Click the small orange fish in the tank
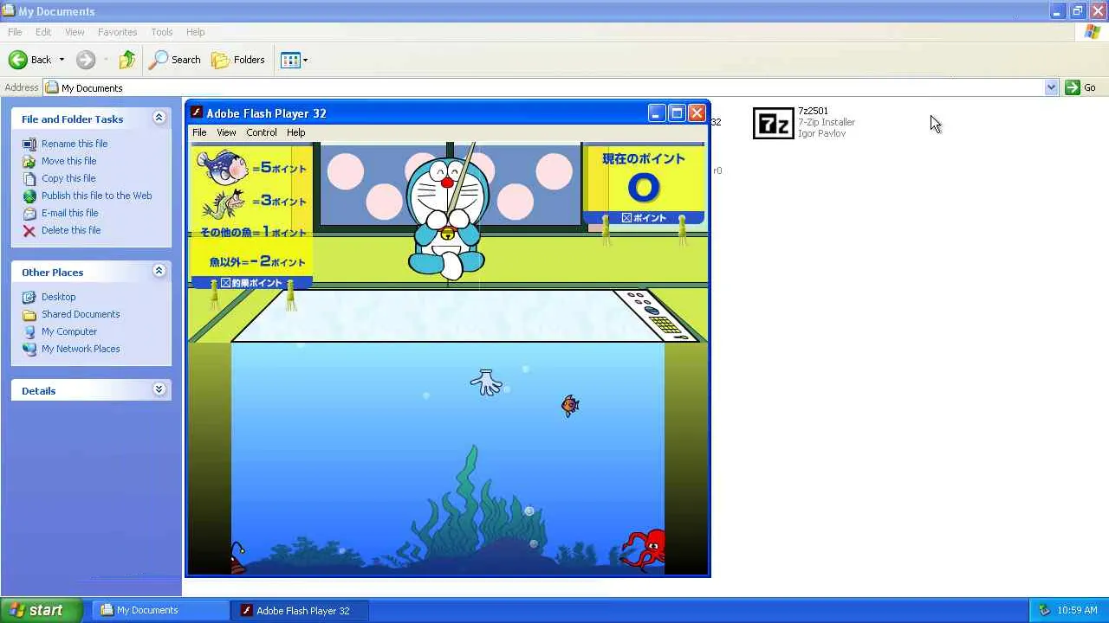 tap(569, 405)
